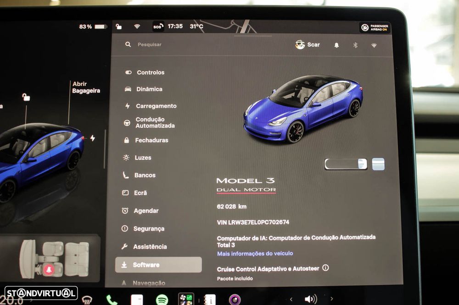Screen dimensions: 459x305
Task: Follow the Mais informações do veículo link
Action: [x=255, y=254]
